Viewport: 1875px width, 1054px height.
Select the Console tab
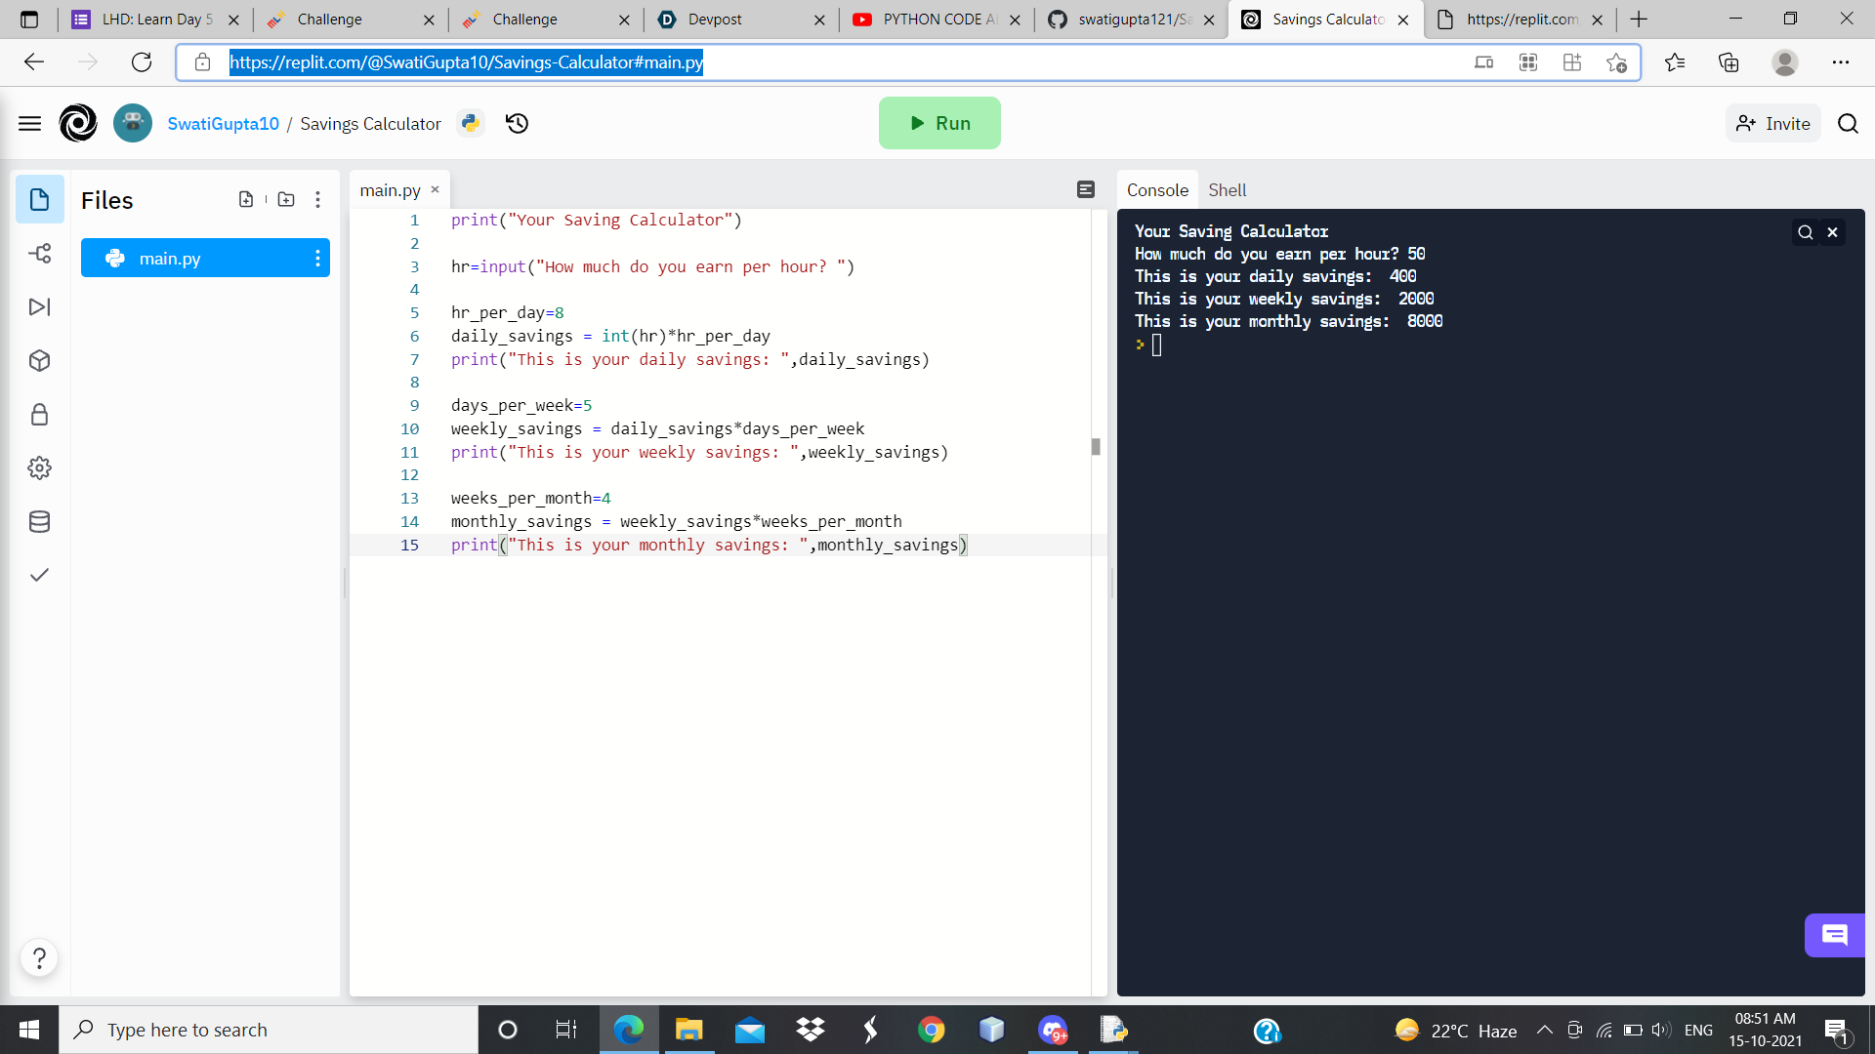[1157, 190]
